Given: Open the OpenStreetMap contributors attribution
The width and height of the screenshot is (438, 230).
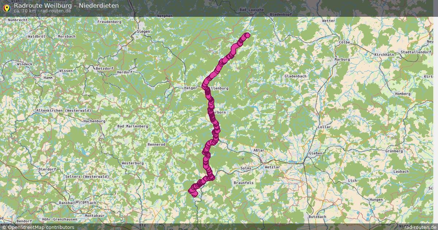Looking at the screenshot, I should tap(38, 227).
